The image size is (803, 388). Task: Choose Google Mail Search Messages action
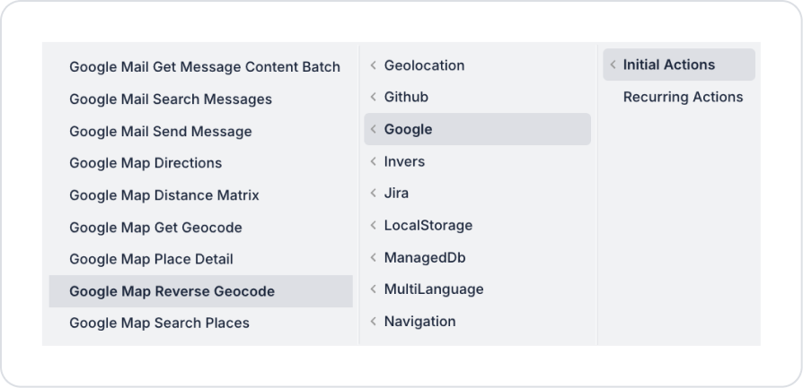point(171,99)
